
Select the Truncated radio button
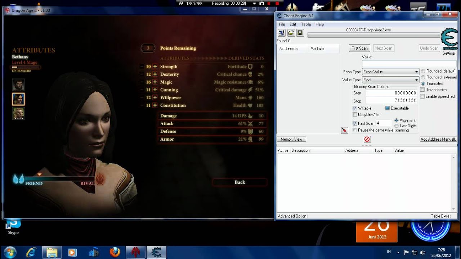(423, 83)
